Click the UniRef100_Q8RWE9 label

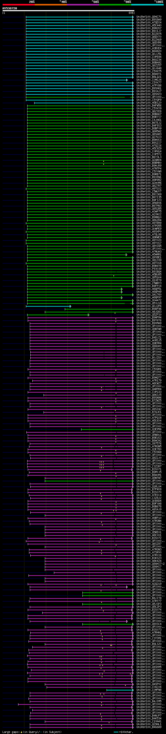(149, 237)
